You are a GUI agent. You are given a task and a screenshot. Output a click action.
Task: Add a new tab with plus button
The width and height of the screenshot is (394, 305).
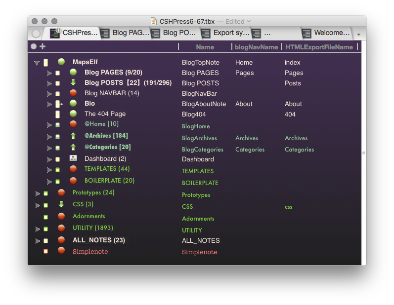coord(359,34)
